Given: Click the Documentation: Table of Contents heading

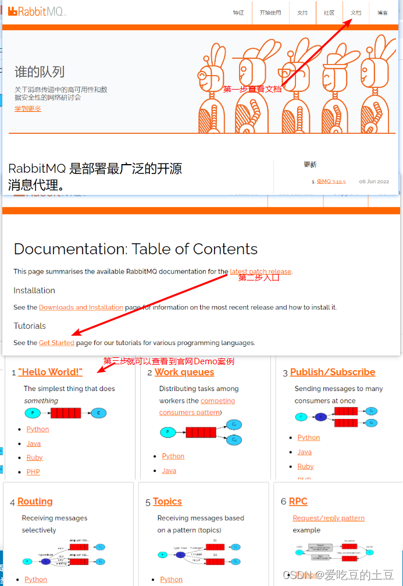Looking at the screenshot, I should [x=135, y=249].
